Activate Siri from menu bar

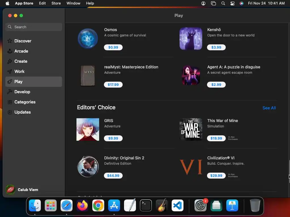pyautogui.click(x=241, y=3)
